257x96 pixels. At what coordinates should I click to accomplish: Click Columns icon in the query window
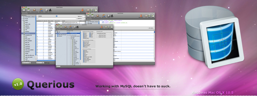93,16
